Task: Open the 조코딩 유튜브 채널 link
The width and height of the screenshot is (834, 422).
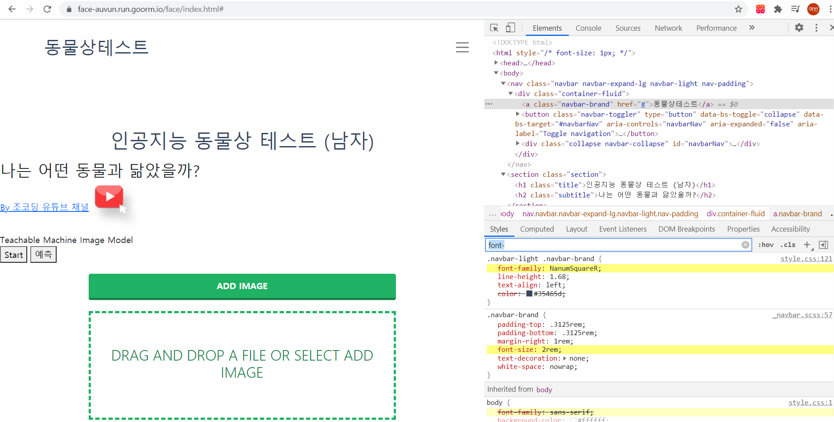Action: tap(44, 207)
